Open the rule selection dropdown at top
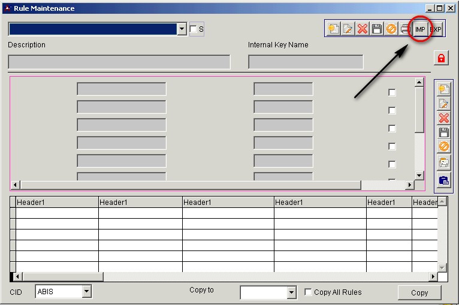This screenshot has height=305, width=459. click(182, 29)
